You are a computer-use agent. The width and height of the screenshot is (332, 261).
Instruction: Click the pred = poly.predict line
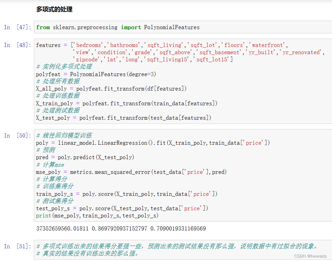[x=85, y=157]
